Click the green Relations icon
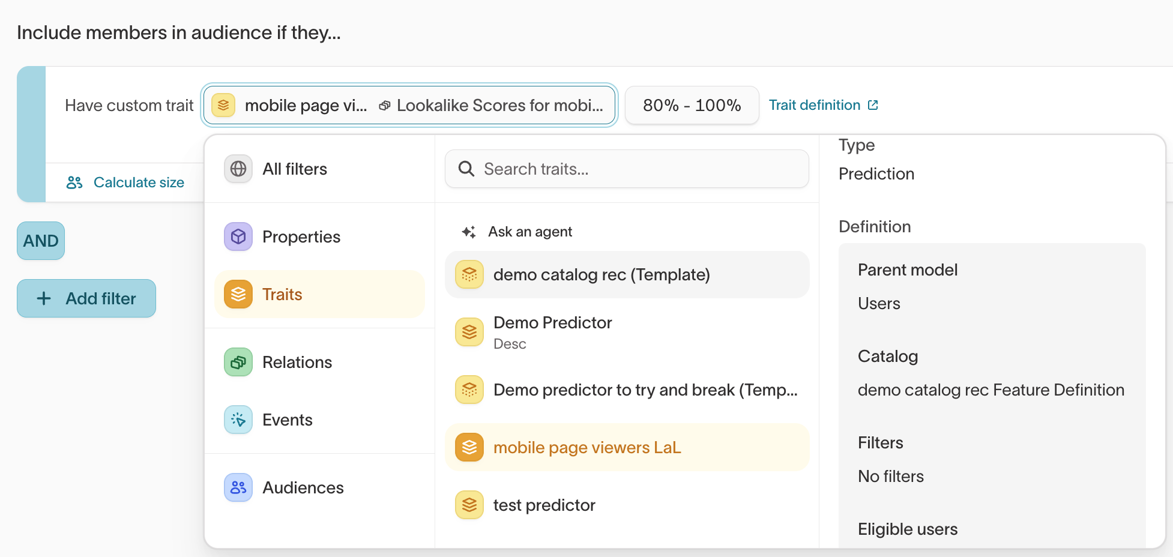This screenshot has height=557, width=1173. pos(238,362)
